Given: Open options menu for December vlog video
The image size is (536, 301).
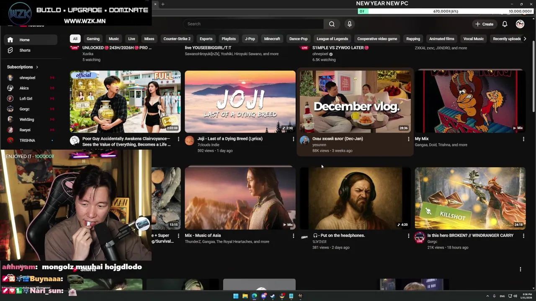Looking at the screenshot, I should pyautogui.click(x=408, y=139).
